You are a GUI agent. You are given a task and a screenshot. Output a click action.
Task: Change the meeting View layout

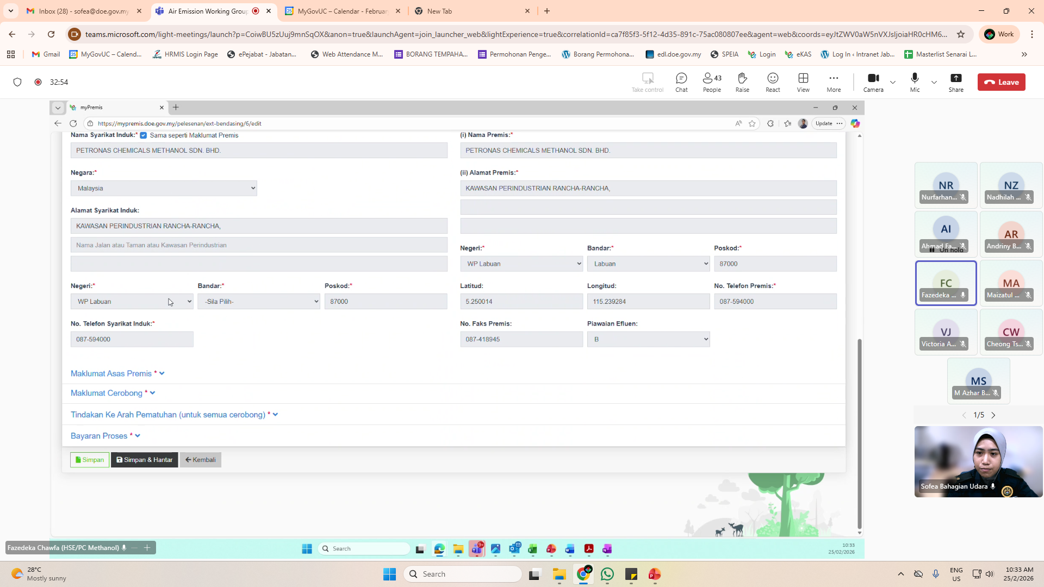(x=803, y=82)
